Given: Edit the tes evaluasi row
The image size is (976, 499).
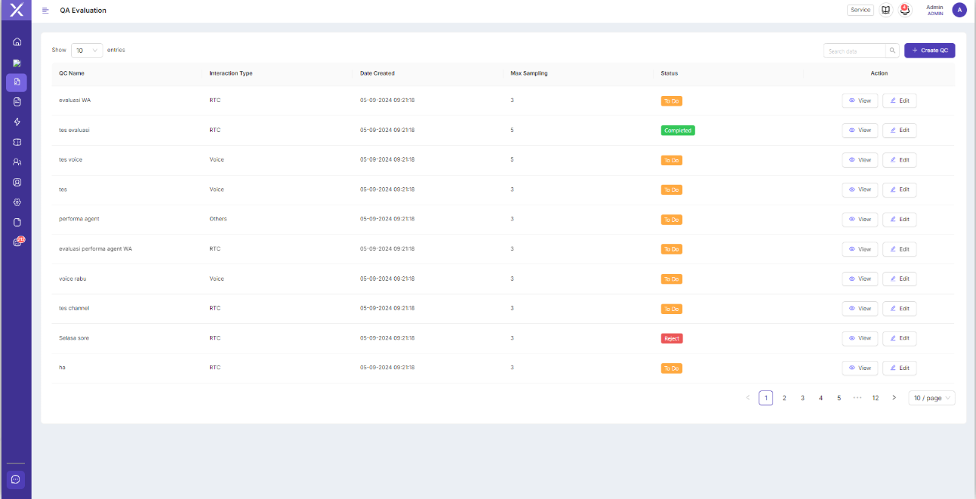Looking at the screenshot, I should pyautogui.click(x=900, y=130).
